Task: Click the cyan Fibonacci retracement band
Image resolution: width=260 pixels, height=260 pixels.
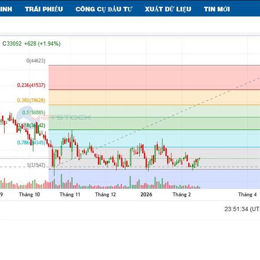Action: pos(195,138)
